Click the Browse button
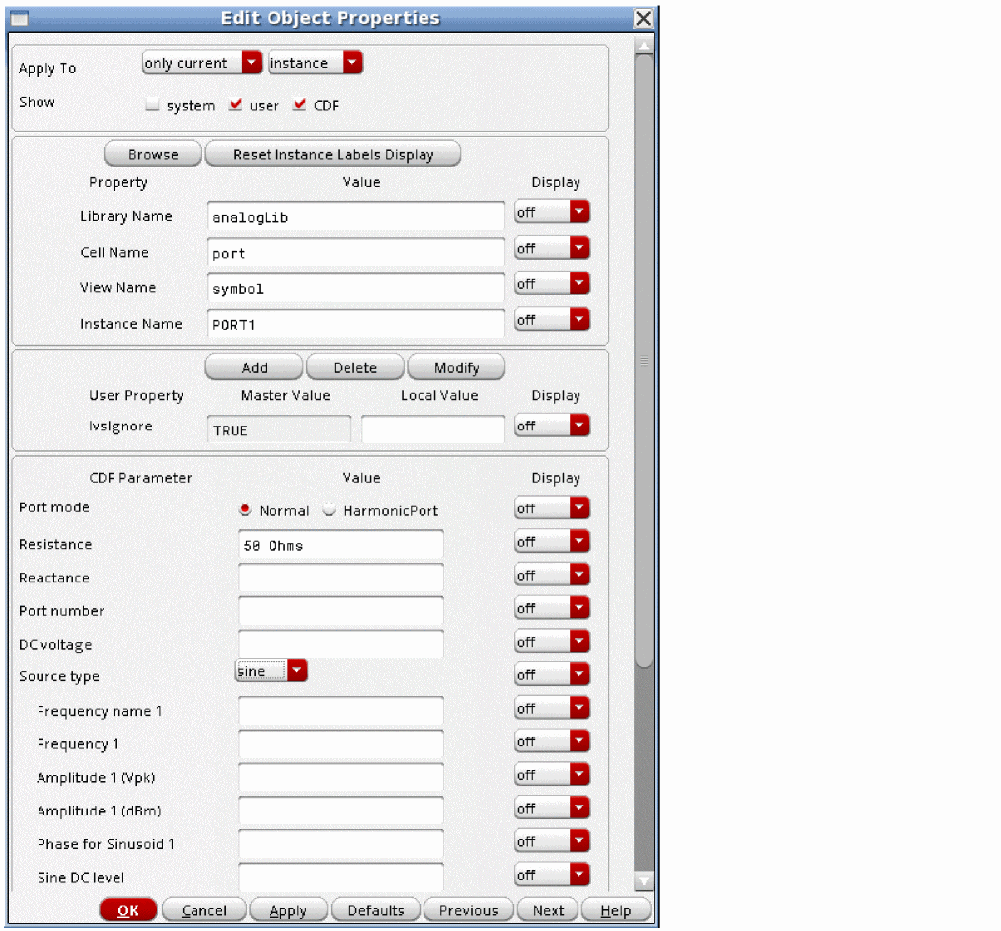Screen dimensions: 1001x931 (x=153, y=154)
